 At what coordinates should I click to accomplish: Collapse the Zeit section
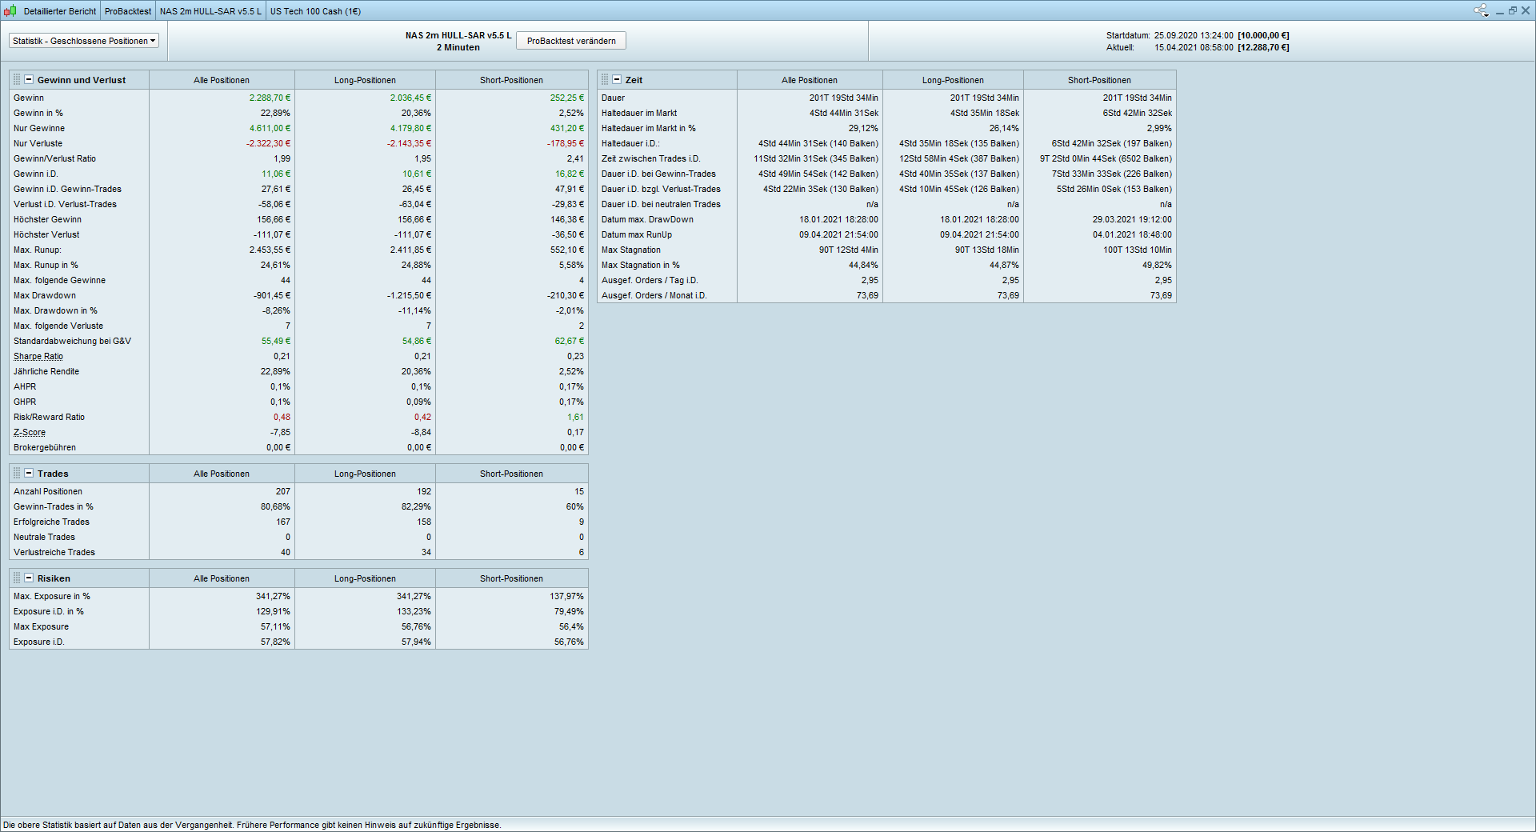pos(617,80)
